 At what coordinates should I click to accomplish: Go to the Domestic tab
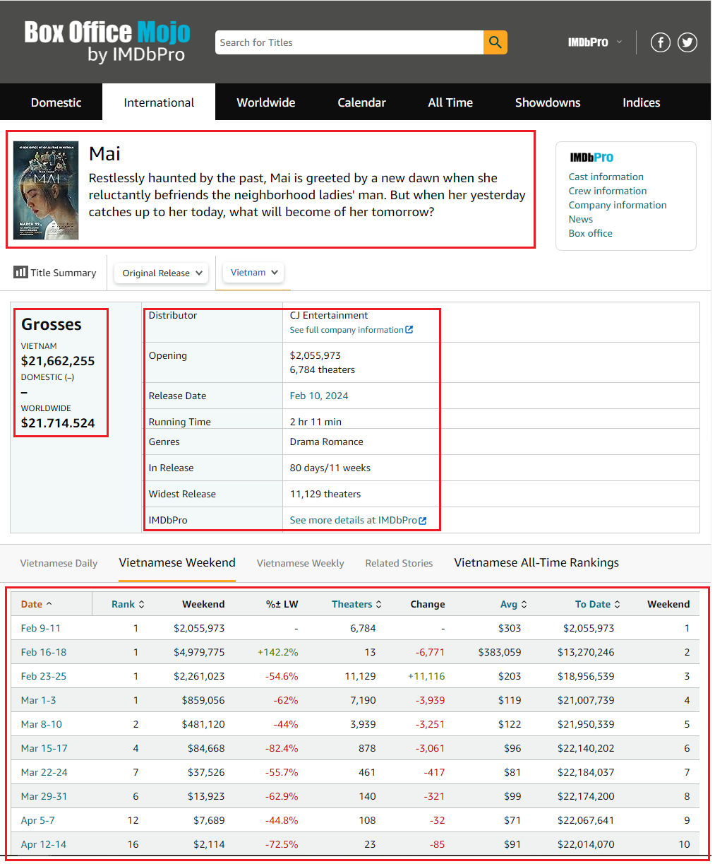[x=56, y=102]
